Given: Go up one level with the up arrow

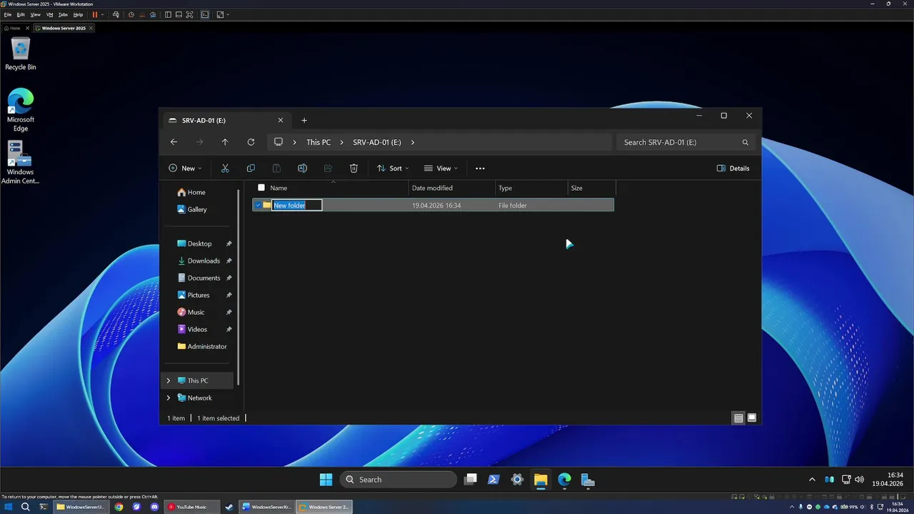Looking at the screenshot, I should pos(225,142).
